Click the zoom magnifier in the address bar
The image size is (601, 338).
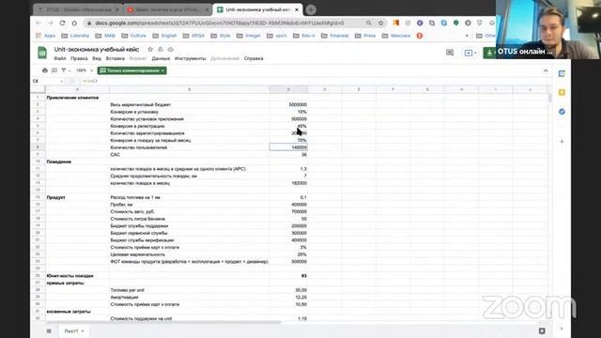click(x=369, y=23)
